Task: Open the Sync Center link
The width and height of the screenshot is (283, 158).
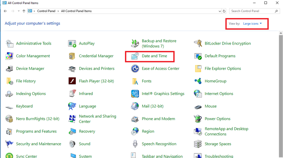Action: (27, 156)
